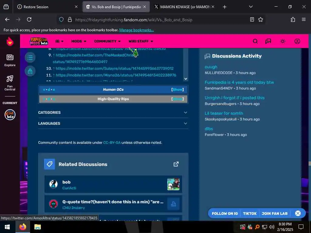Open 'Urrrghh i forgot if i posted this'
311x233 pixels.
tap(234, 98)
